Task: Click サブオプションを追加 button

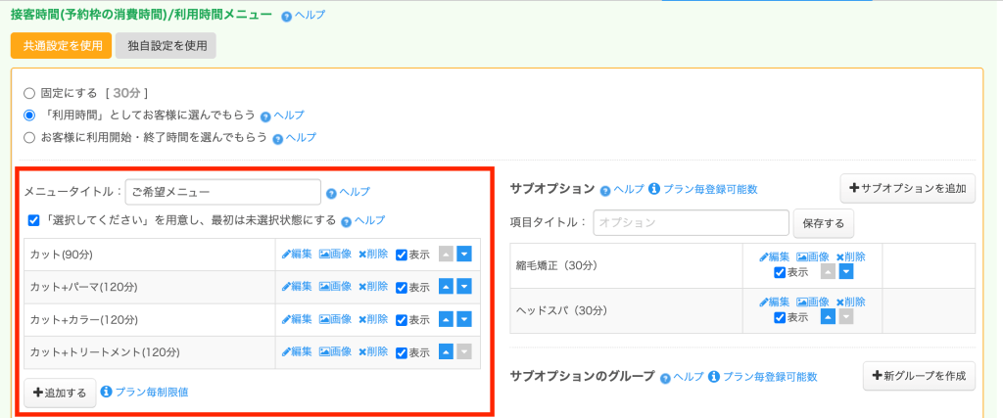Action: coord(907,188)
